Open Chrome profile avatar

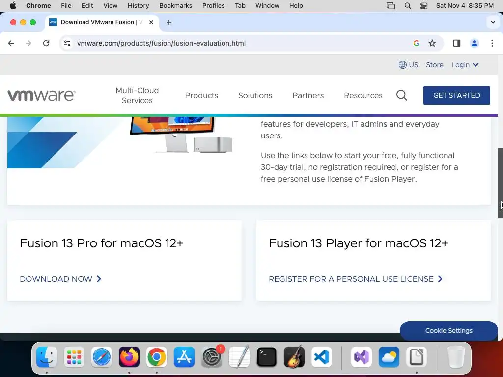pyautogui.click(x=475, y=43)
